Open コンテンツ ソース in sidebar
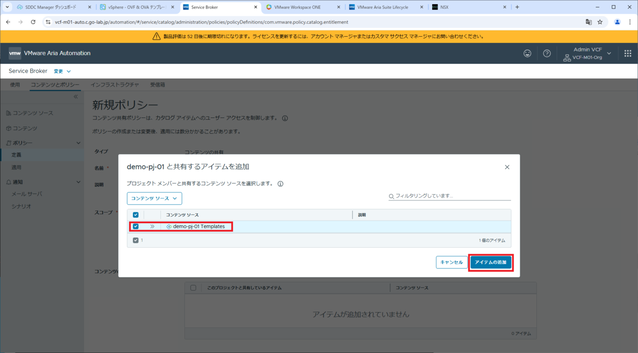 tap(32, 113)
